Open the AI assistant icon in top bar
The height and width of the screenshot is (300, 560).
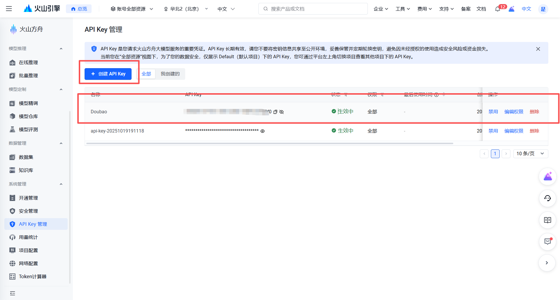click(512, 9)
